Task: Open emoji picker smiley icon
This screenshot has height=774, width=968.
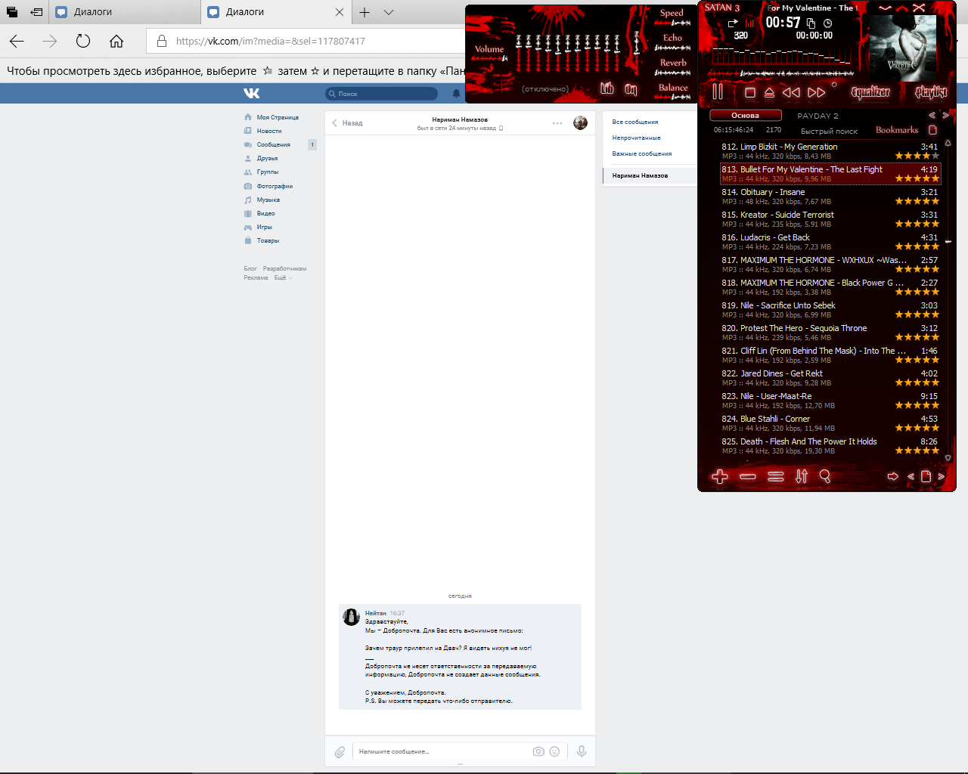Action: click(554, 751)
